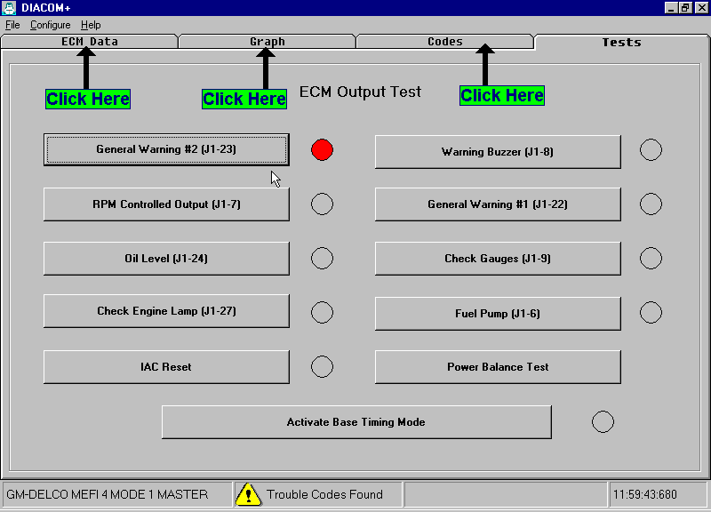The image size is (711, 512).
Task: Run the Check Gauges (J1-9) test
Action: click(x=498, y=259)
